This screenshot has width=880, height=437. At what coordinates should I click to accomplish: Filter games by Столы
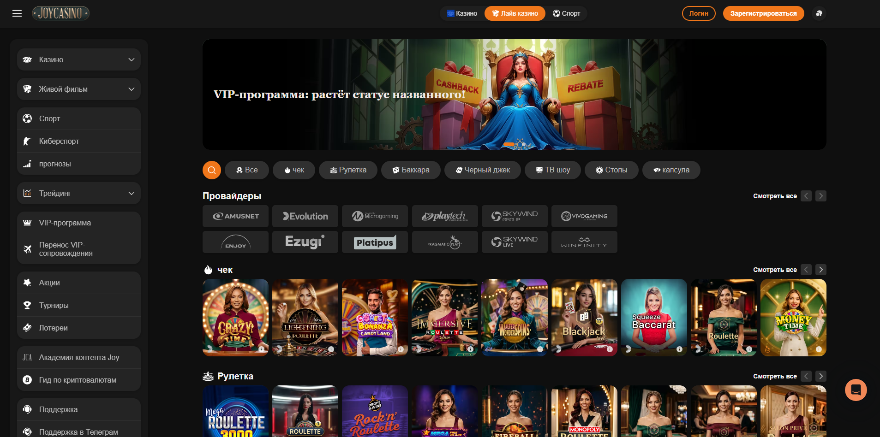(x=611, y=170)
